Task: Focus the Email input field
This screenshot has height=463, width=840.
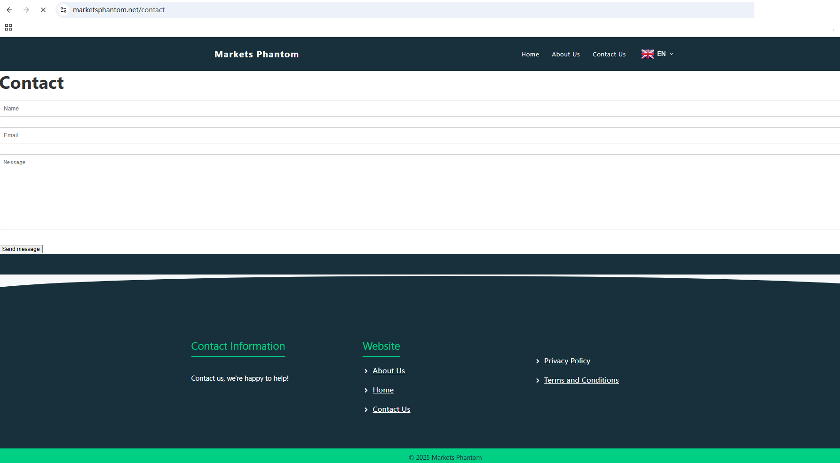Action: click(420, 135)
